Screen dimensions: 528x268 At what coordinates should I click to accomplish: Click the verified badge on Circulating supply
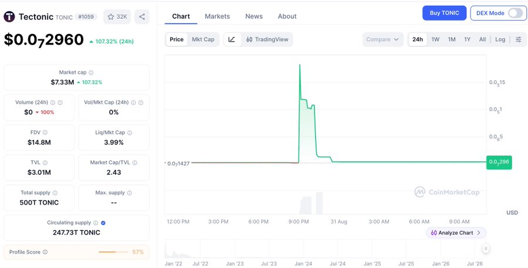103,223
